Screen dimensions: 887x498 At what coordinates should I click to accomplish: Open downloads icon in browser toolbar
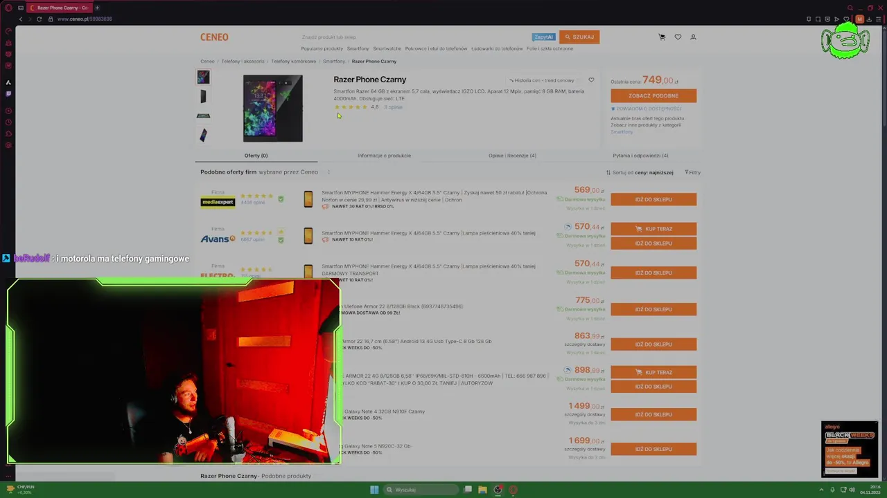[x=869, y=19]
